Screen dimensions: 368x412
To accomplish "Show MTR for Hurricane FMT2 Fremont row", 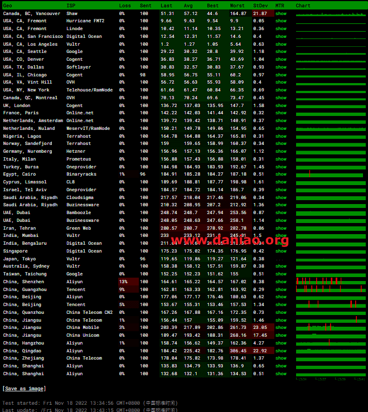I will (280, 21).
